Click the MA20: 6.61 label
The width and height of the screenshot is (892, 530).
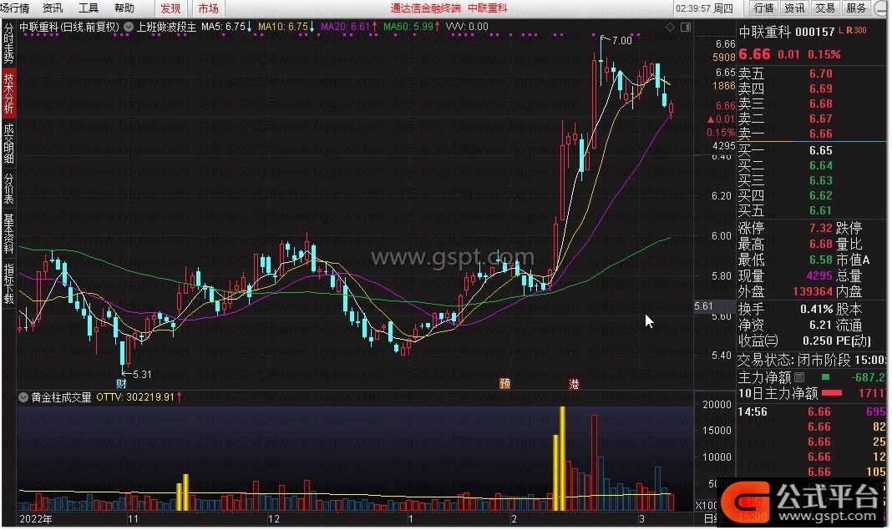(x=348, y=27)
